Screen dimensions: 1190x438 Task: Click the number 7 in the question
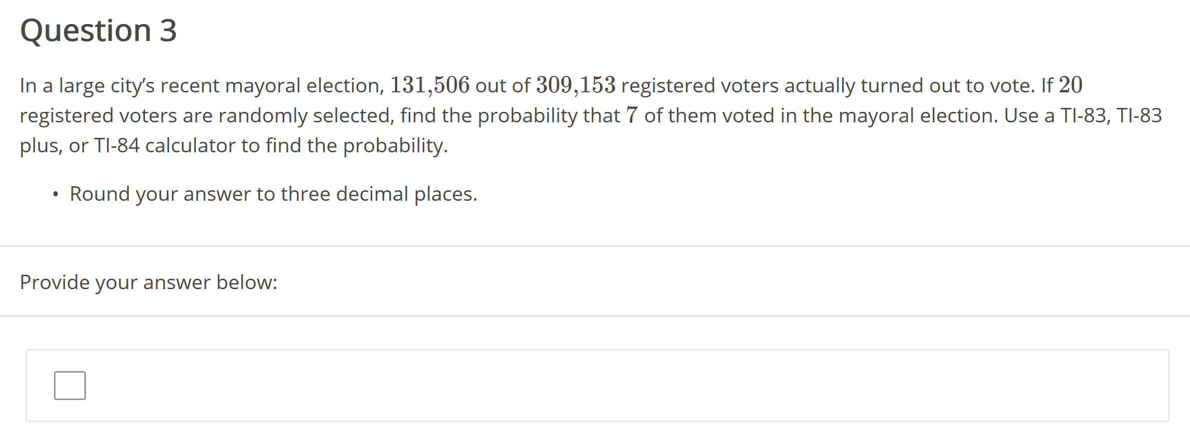pyautogui.click(x=632, y=115)
